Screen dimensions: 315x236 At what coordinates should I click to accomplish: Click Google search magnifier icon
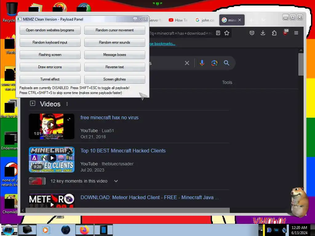tap(226, 63)
